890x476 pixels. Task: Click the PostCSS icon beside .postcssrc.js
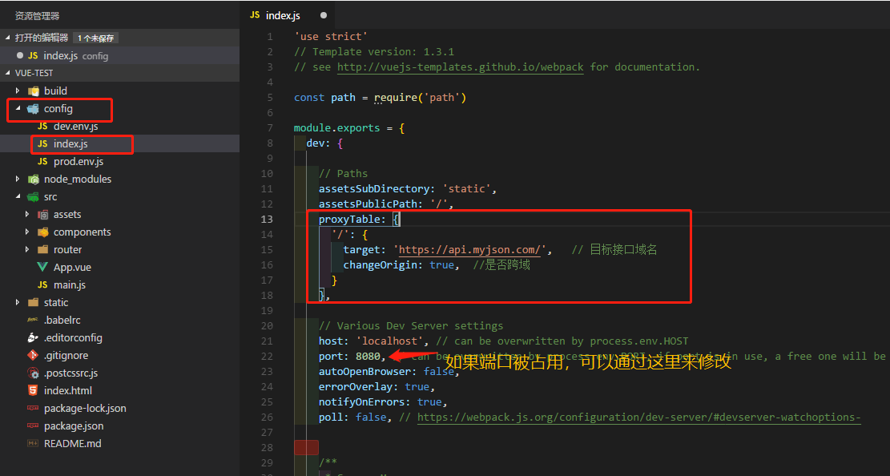click(x=33, y=373)
